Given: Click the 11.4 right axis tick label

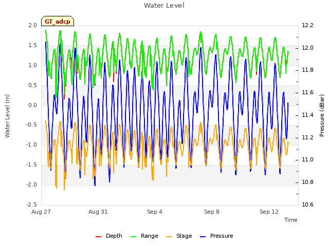Looking at the screenshot, I should pos(307,115).
